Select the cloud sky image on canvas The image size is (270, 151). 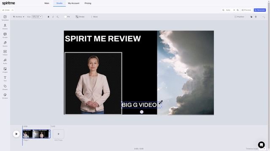pyautogui.click(x=186, y=73)
